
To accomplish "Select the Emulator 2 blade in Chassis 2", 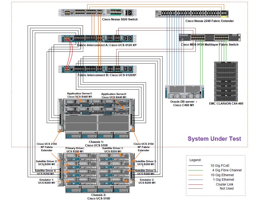I will point(115,182).
